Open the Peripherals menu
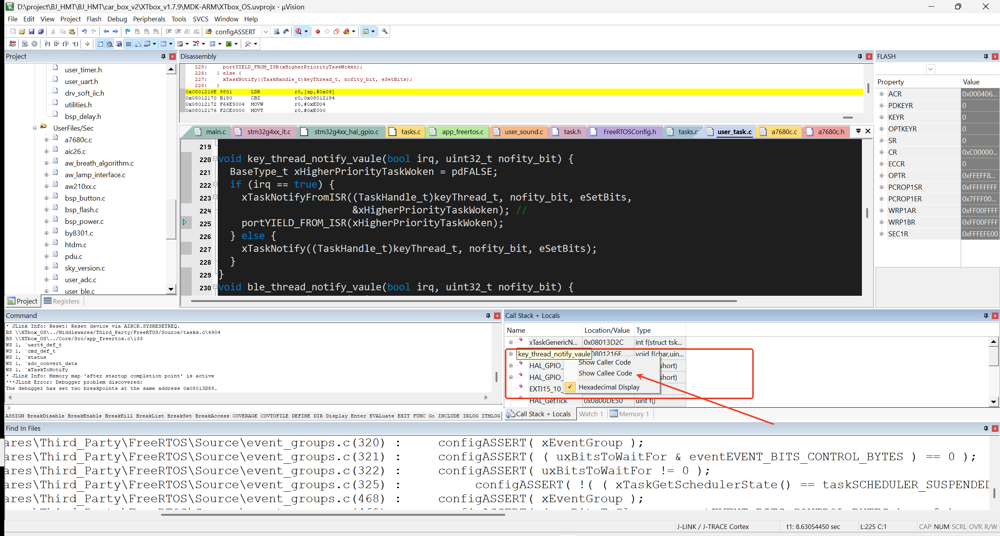1000x536 pixels. (149, 19)
